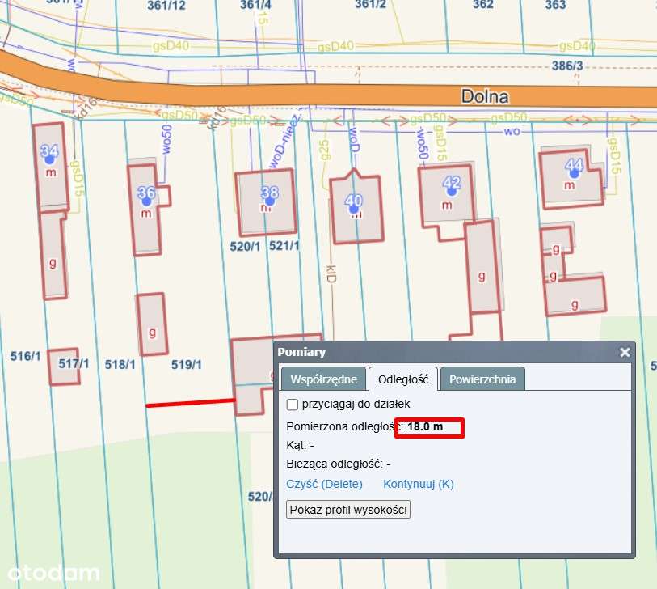Click parcel label 362
The width and height of the screenshot is (657, 589).
(482, 5)
